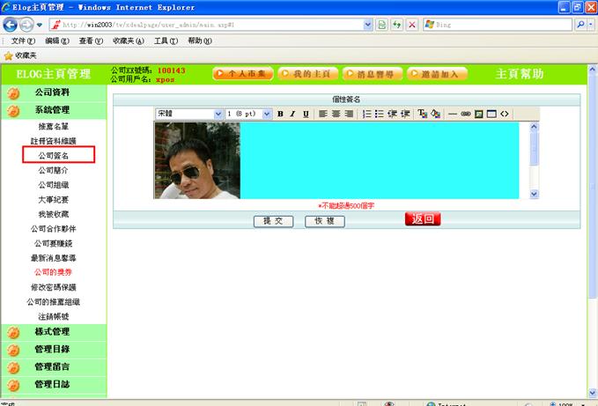
Task: Pick the text foreground color tool
Action: click(422, 114)
